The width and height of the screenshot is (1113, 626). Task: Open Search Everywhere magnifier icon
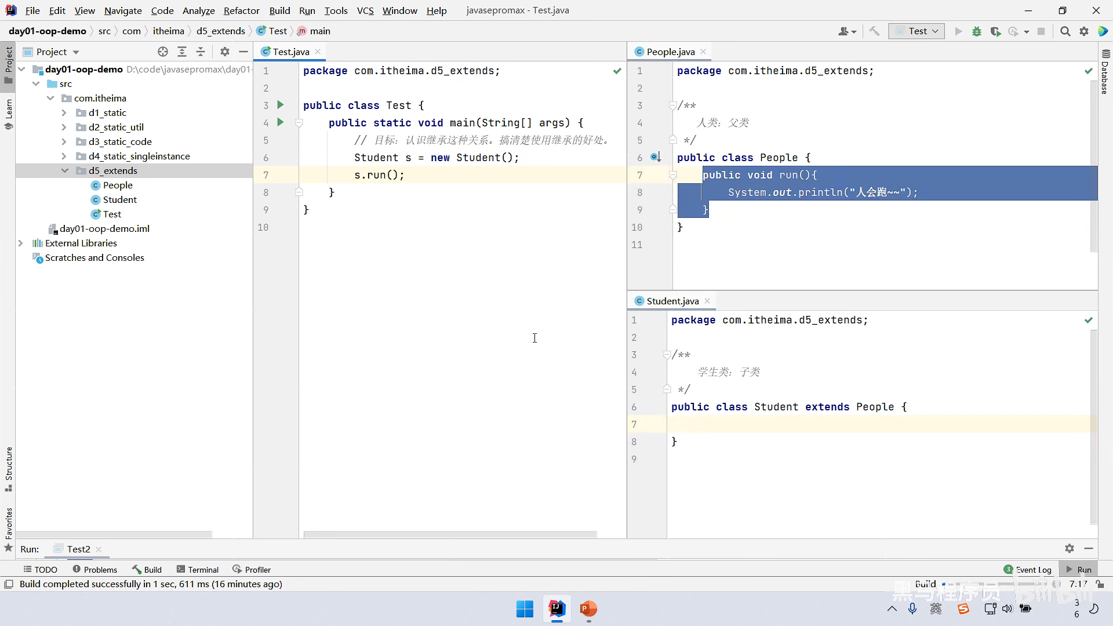click(1065, 31)
